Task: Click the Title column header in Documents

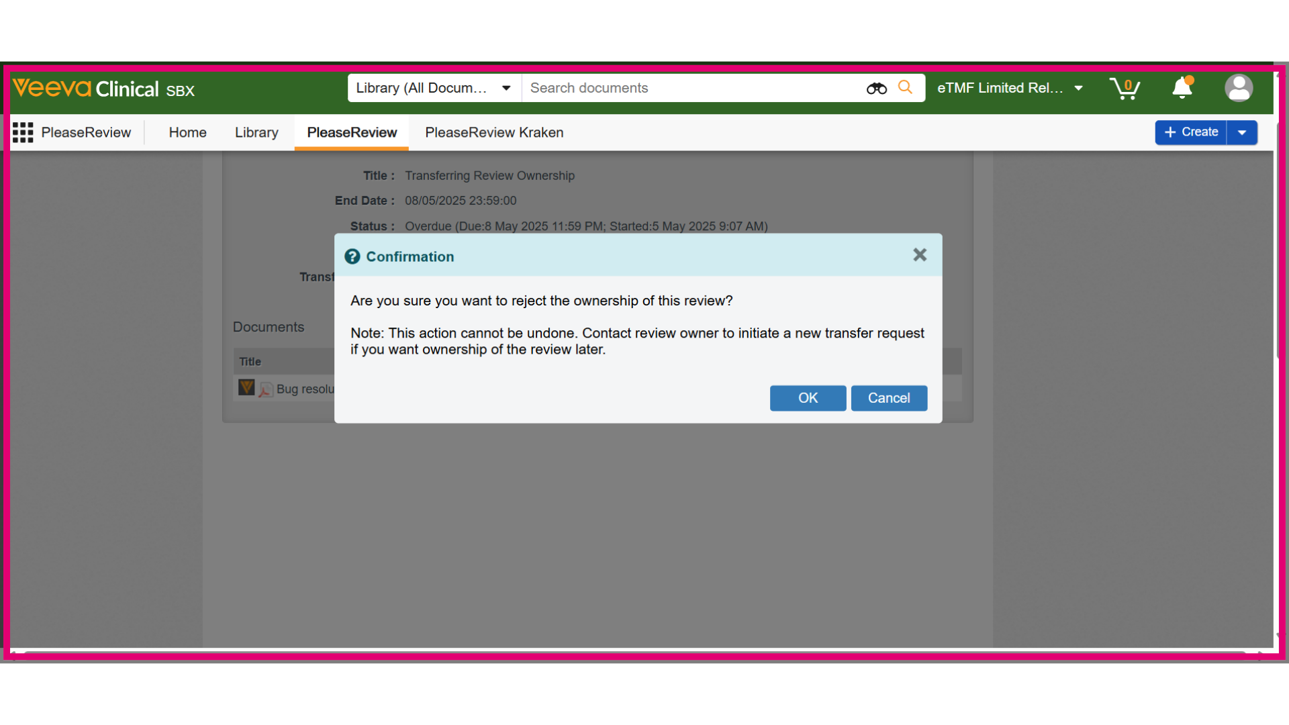Action: pyautogui.click(x=250, y=361)
